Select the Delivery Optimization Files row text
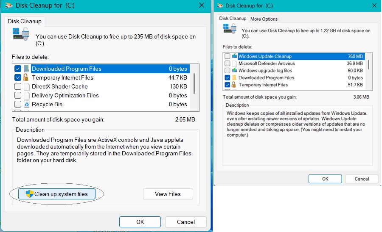382x232 pixels. pyautogui.click(x=65, y=96)
